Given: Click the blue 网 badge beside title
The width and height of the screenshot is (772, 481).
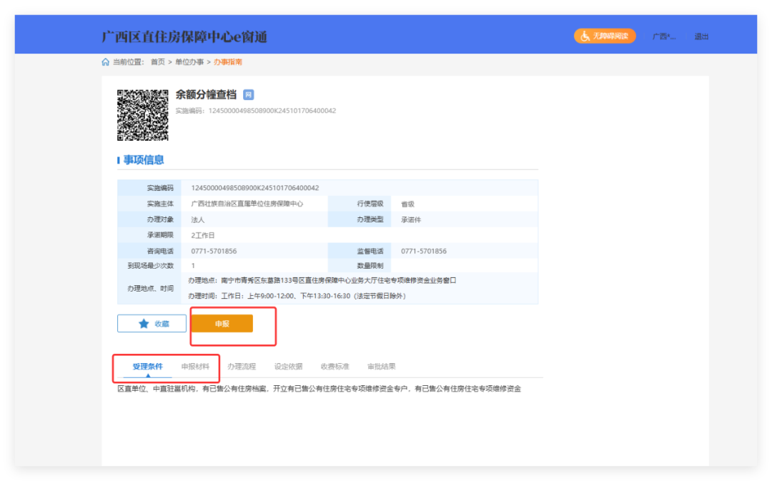Looking at the screenshot, I should (x=248, y=95).
